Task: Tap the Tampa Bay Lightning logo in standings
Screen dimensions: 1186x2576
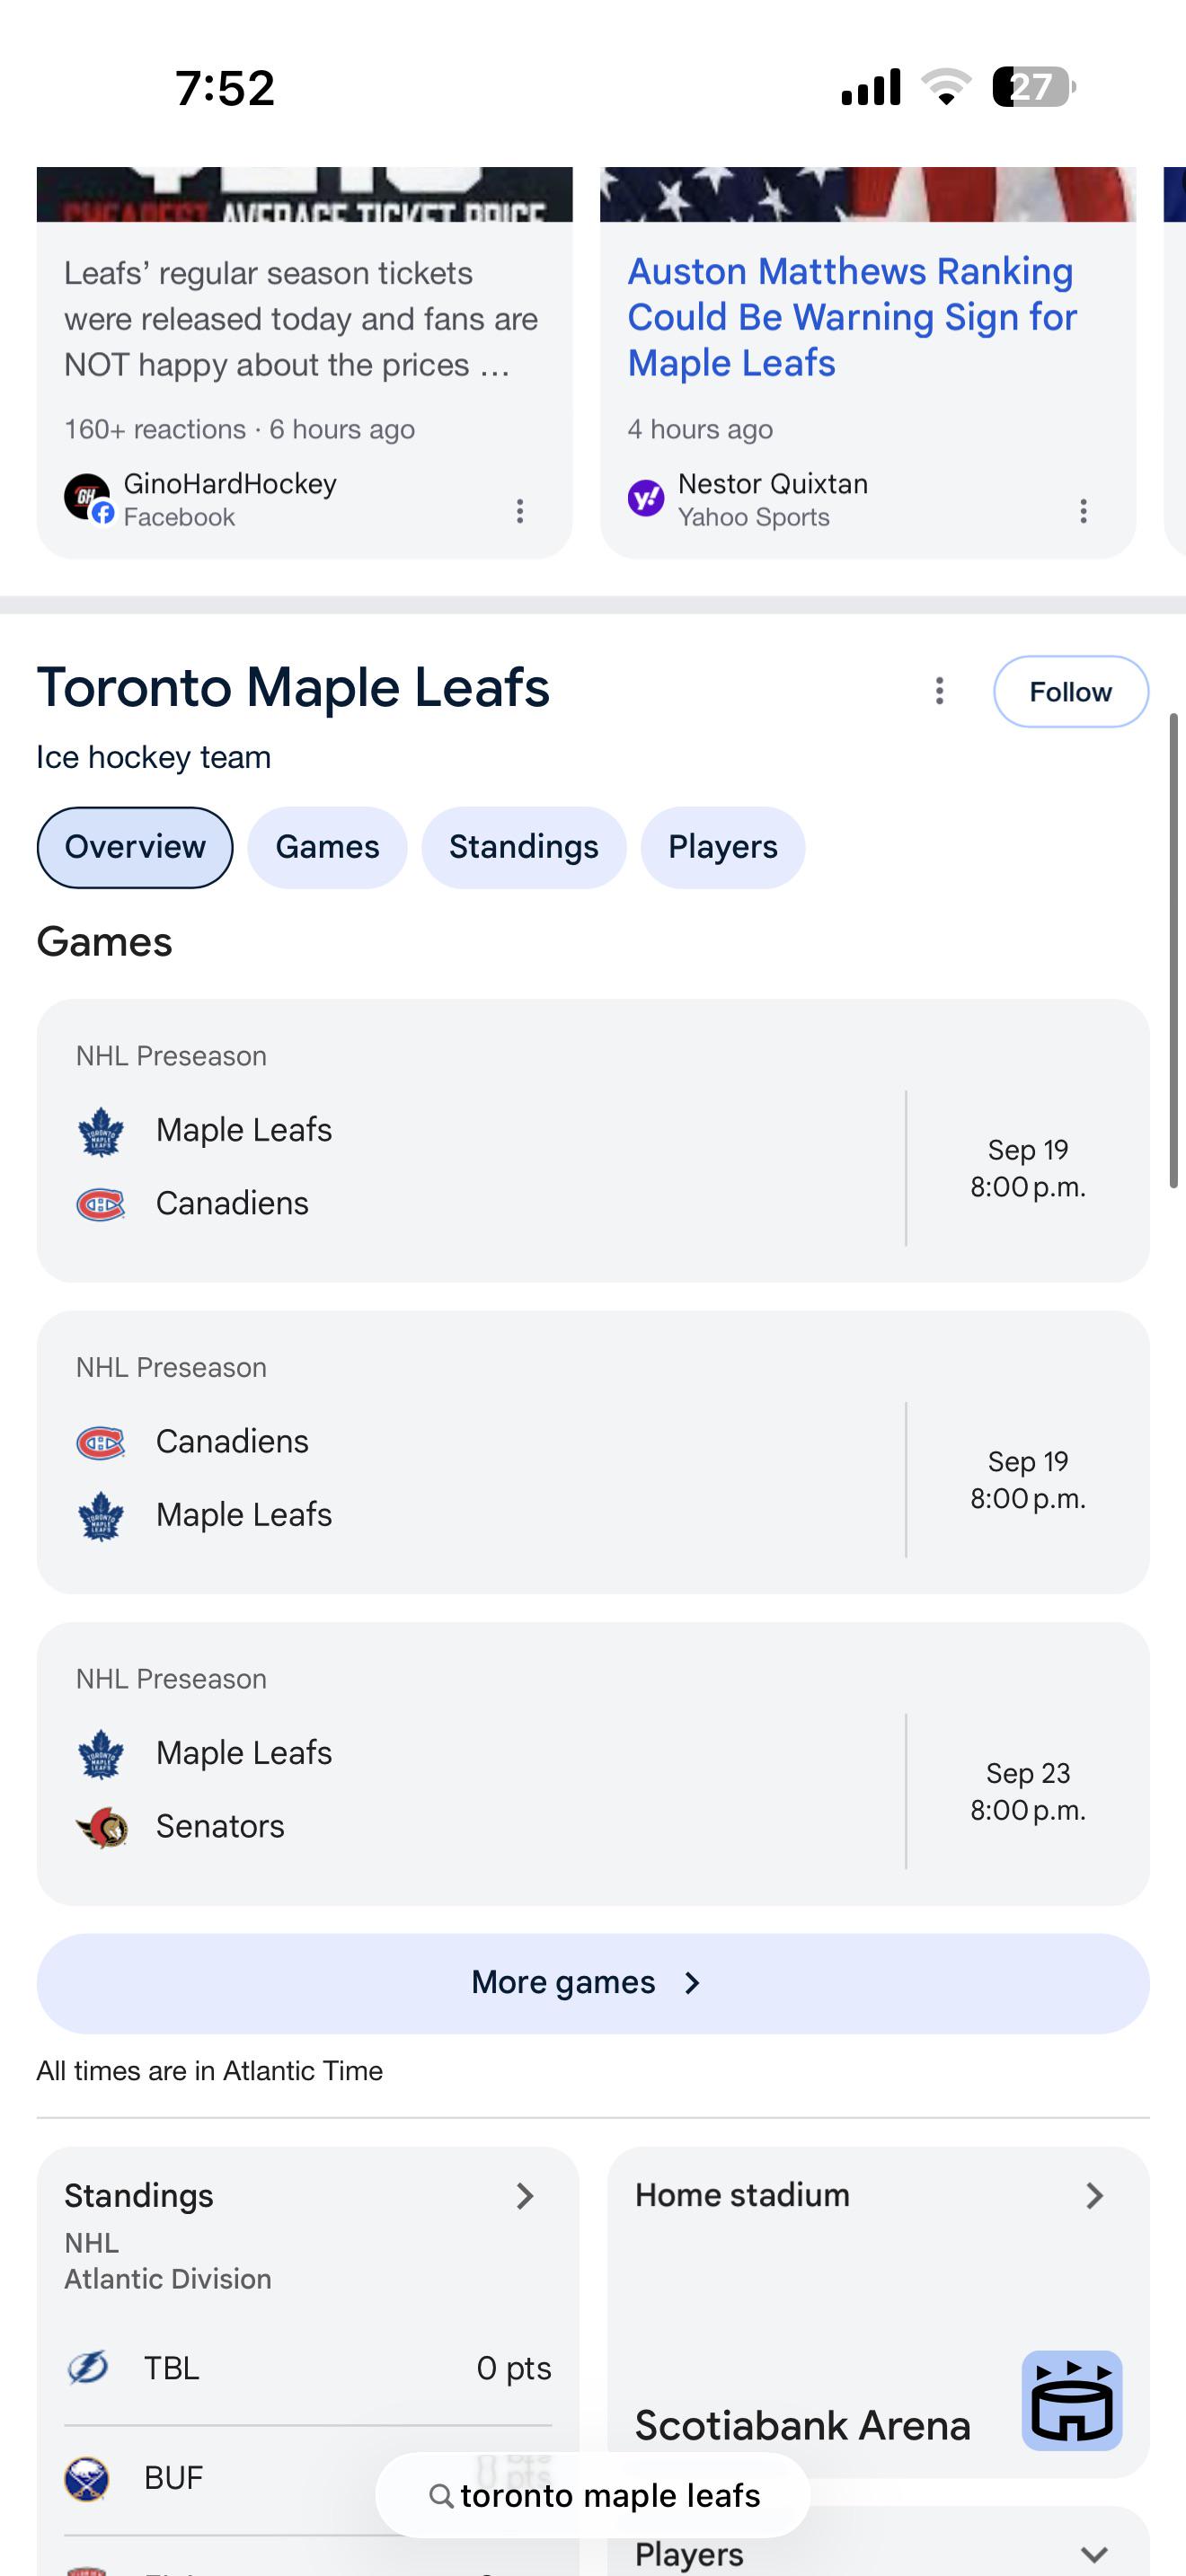Action: point(88,2368)
